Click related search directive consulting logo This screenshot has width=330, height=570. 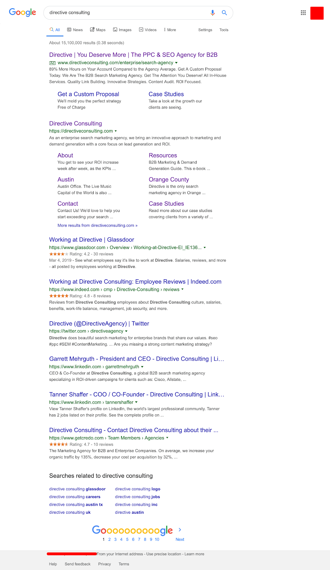[x=138, y=489]
